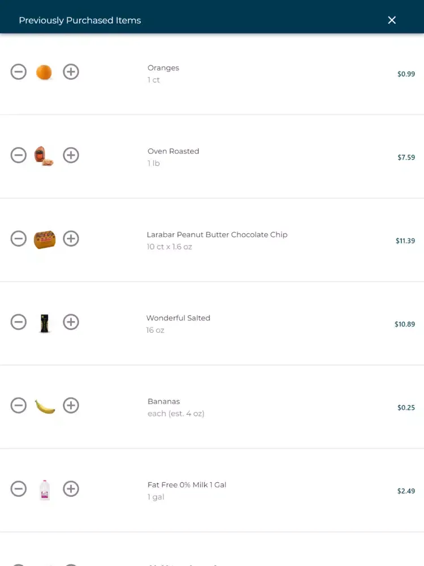Close the Previously Purchased Items panel
The height and width of the screenshot is (566, 424).
(x=392, y=20)
